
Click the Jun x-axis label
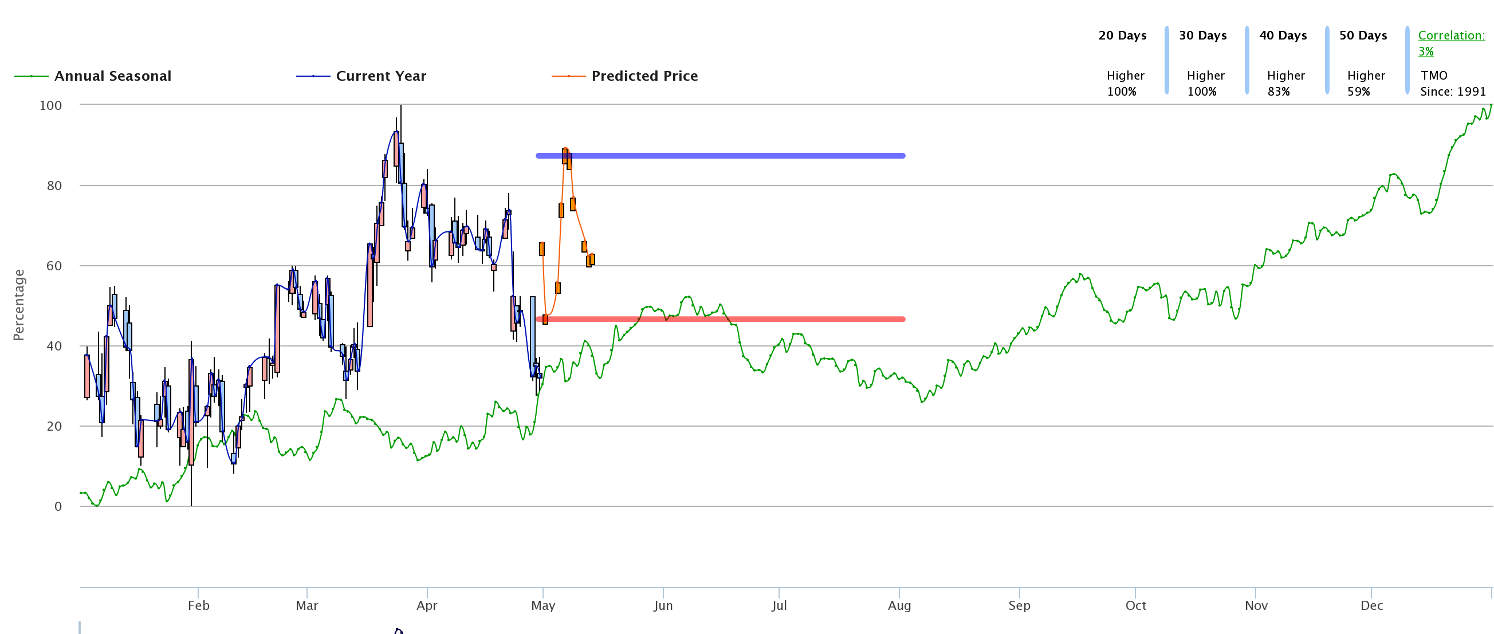coord(663,605)
